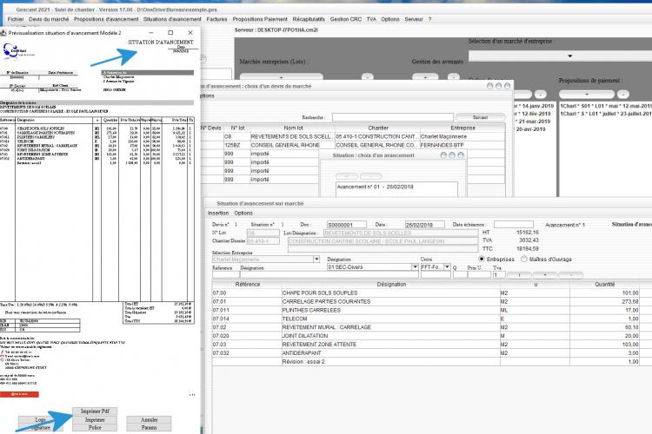Image resolution: width=652 pixels, height=434 pixels.
Task: Click the Params button
Action: click(149, 427)
